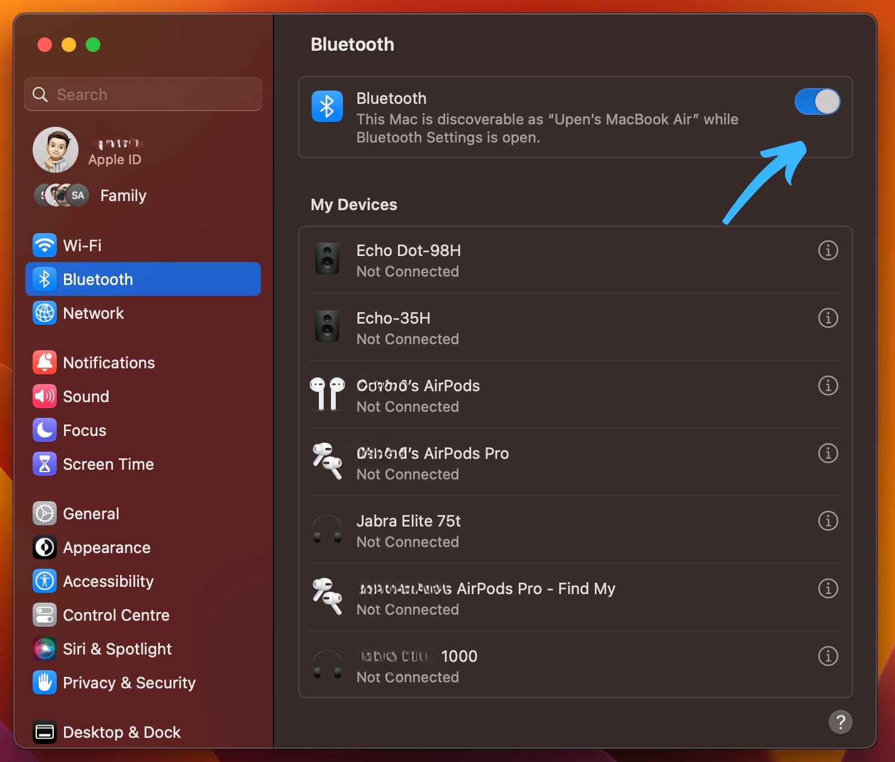Select the Wi-Fi label in sidebar
Image resolution: width=895 pixels, height=762 pixels.
(82, 246)
